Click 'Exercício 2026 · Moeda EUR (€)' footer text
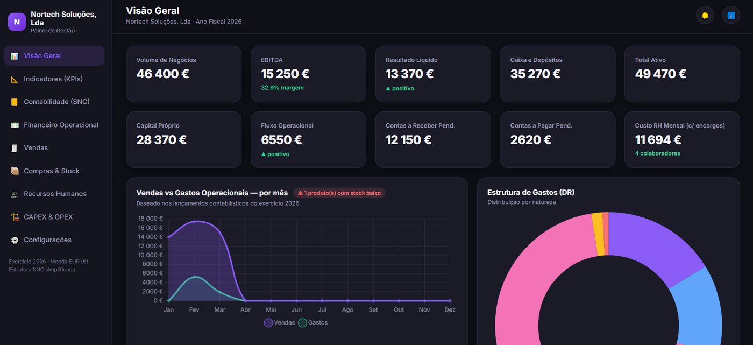The width and height of the screenshot is (753, 345). pos(48,262)
